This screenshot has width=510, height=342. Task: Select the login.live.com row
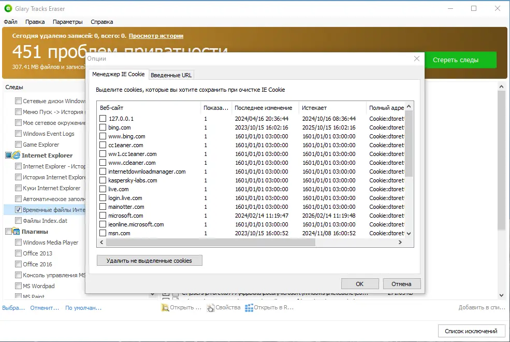[251, 198]
